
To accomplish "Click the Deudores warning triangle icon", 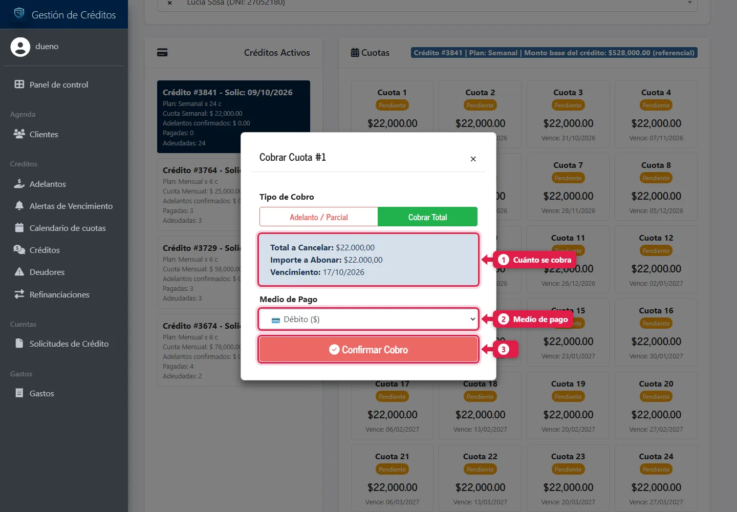I will pos(19,272).
